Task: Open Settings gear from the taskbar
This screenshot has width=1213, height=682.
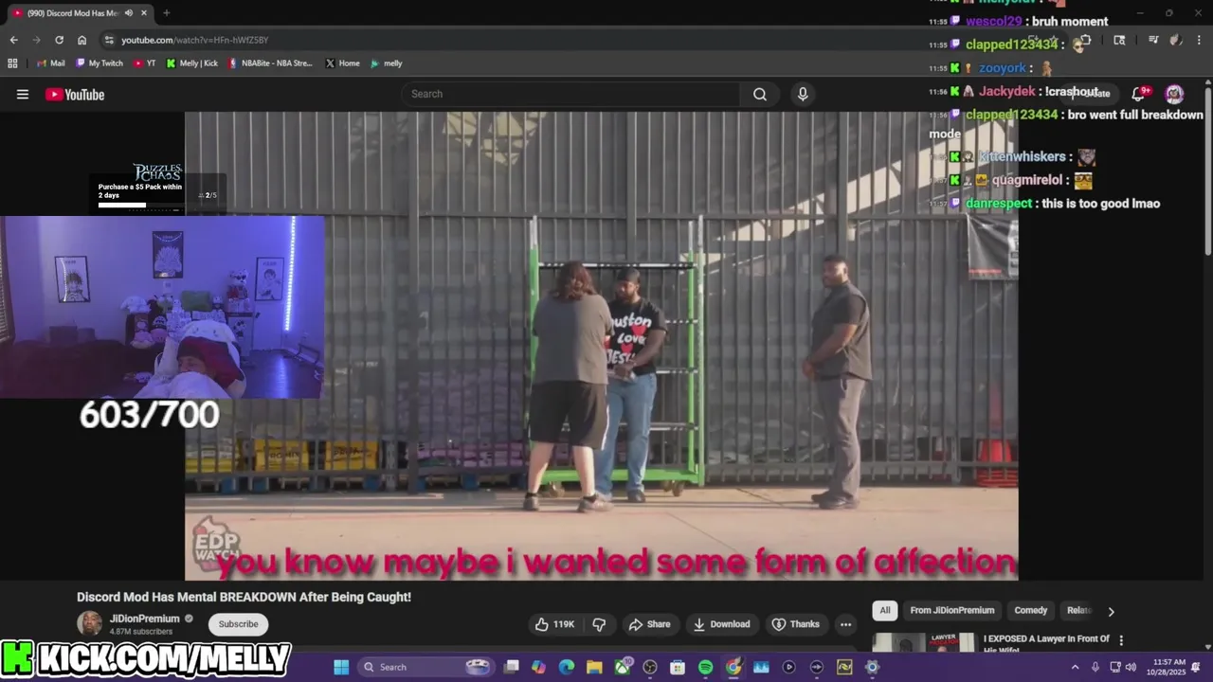Action: tap(872, 667)
